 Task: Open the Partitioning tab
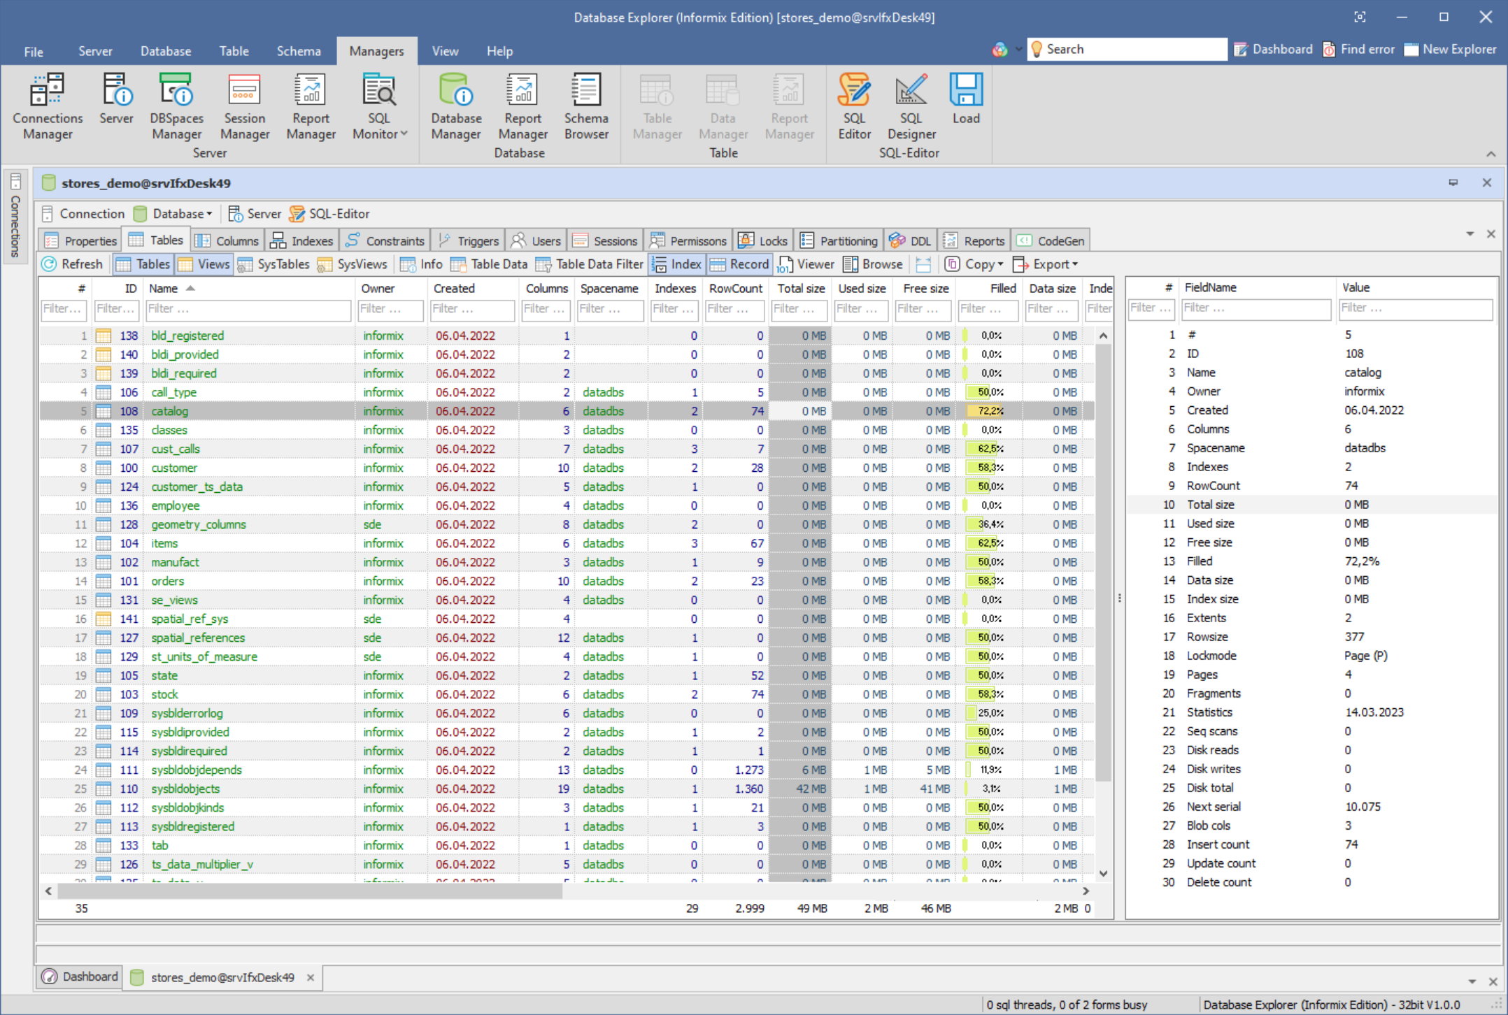[839, 240]
